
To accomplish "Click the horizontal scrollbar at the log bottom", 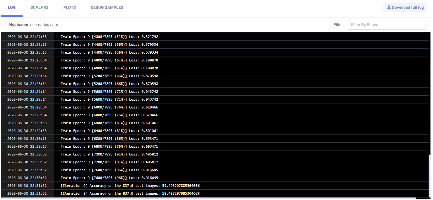I will coord(207,198).
